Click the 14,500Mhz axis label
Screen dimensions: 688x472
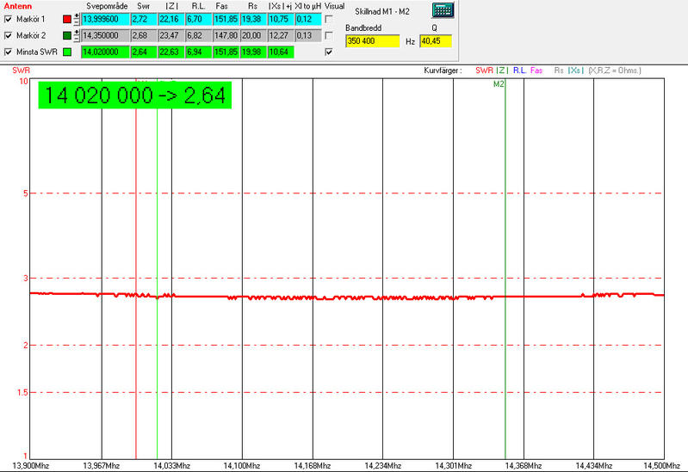pos(661,465)
